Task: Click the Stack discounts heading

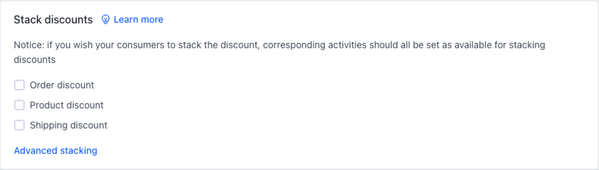Action: [53, 19]
